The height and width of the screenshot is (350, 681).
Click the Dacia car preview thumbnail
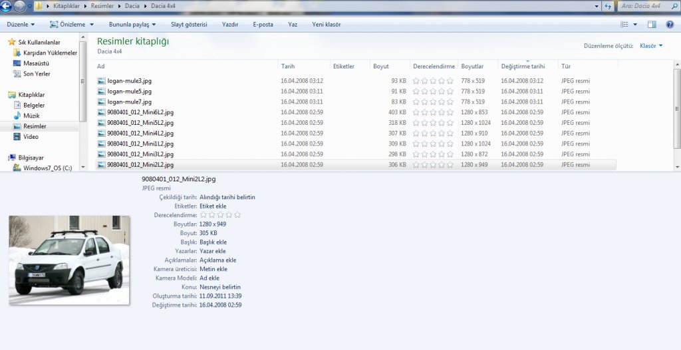tap(69, 260)
